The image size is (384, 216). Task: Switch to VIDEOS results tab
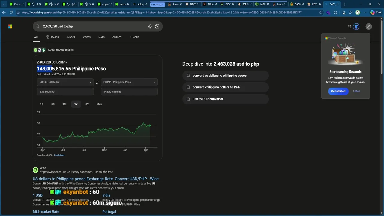click(87, 37)
